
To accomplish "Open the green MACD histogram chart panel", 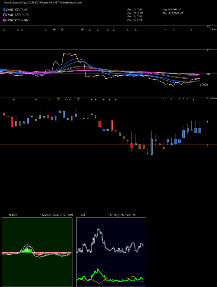I will pyautogui.click(x=37, y=252).
